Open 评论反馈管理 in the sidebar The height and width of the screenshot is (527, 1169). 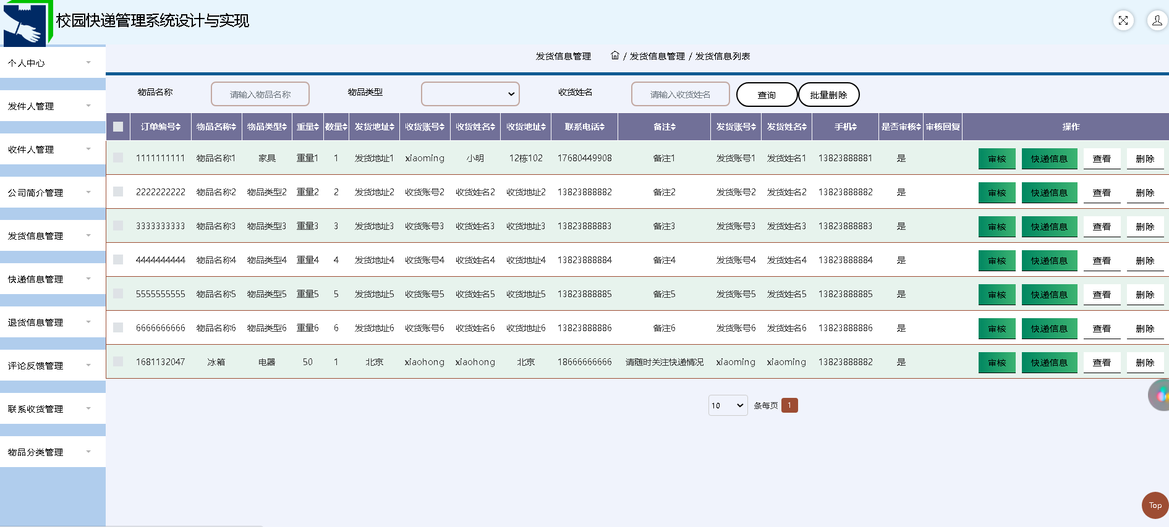coord(53,365)
